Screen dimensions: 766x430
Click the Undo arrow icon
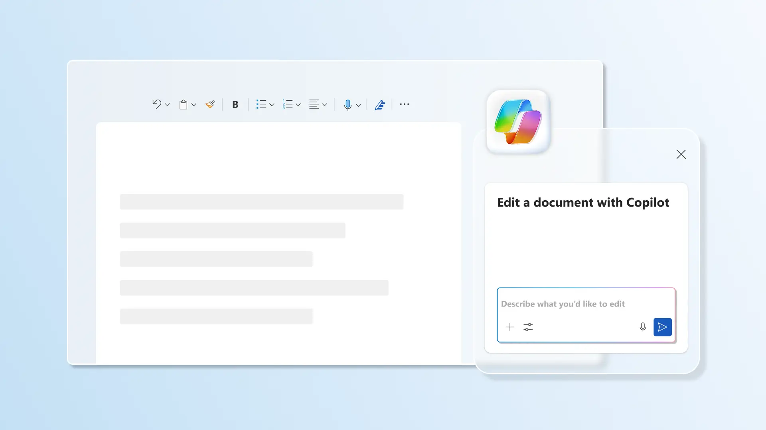coord(156,104)
